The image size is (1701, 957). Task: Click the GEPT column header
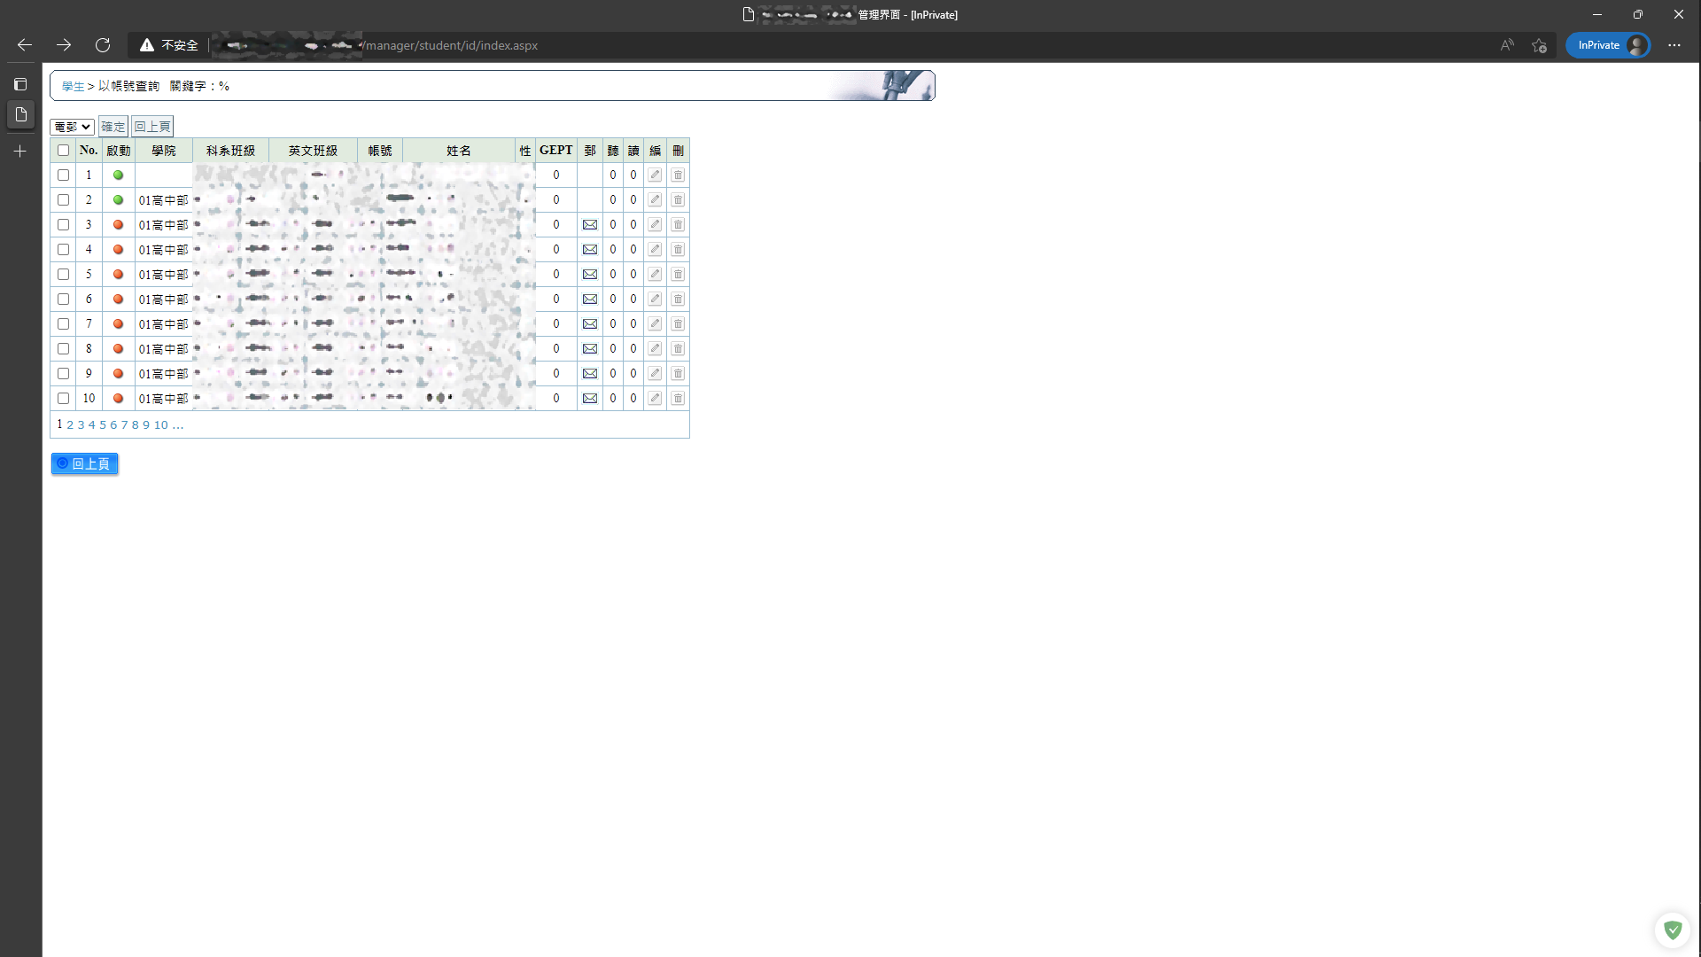tap(556, 151)
